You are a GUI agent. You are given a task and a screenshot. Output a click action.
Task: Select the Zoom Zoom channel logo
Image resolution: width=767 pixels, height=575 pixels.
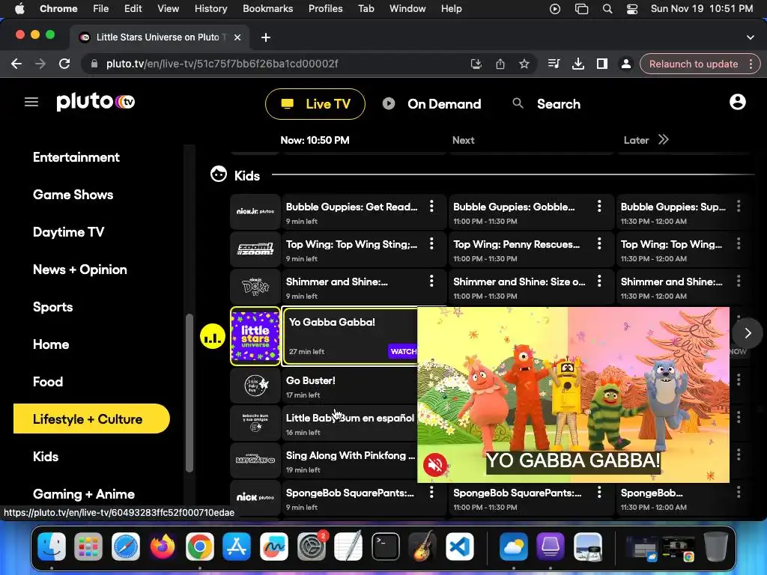255,249
